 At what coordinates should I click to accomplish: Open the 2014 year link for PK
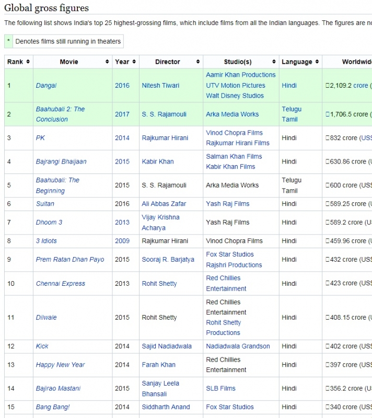click(122, 138)
